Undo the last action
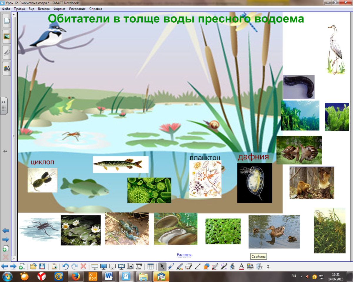Screen dimensions: 353x282 tap(66, 267)
